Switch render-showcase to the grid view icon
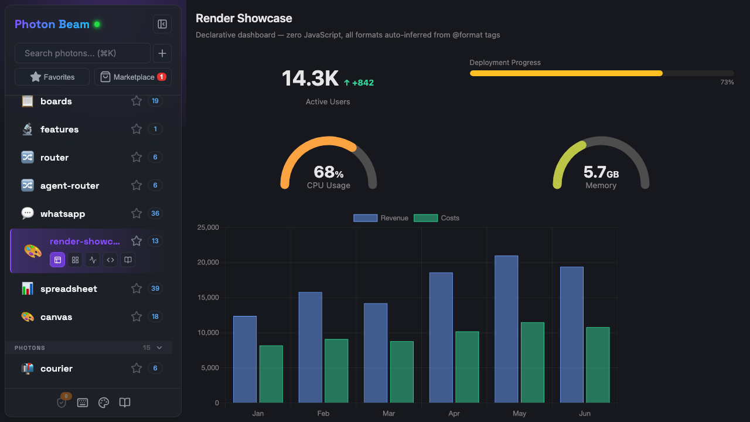 (75, 260)
